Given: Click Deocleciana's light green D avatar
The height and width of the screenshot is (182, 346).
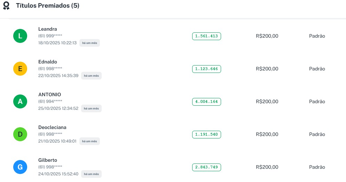Looking at the screenshot, I should [20, 134].
